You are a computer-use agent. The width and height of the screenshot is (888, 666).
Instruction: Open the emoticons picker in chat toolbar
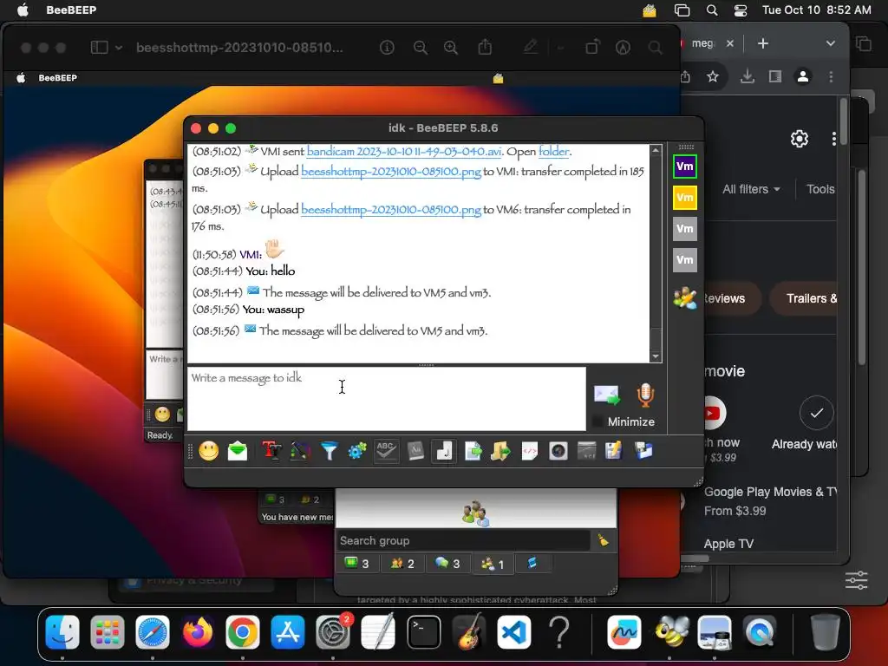(x=208, y=451)
